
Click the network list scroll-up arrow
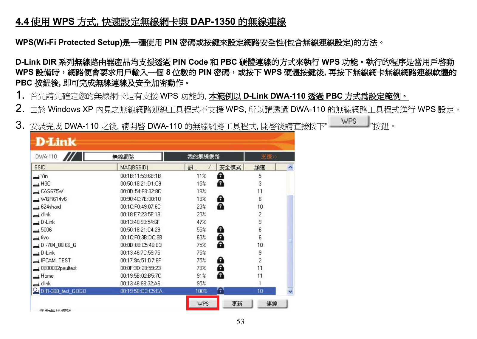(290, 167)
